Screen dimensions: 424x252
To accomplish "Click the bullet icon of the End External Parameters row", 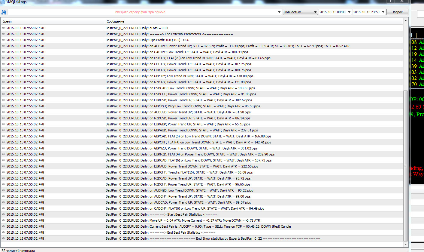I will coord(4,34).
